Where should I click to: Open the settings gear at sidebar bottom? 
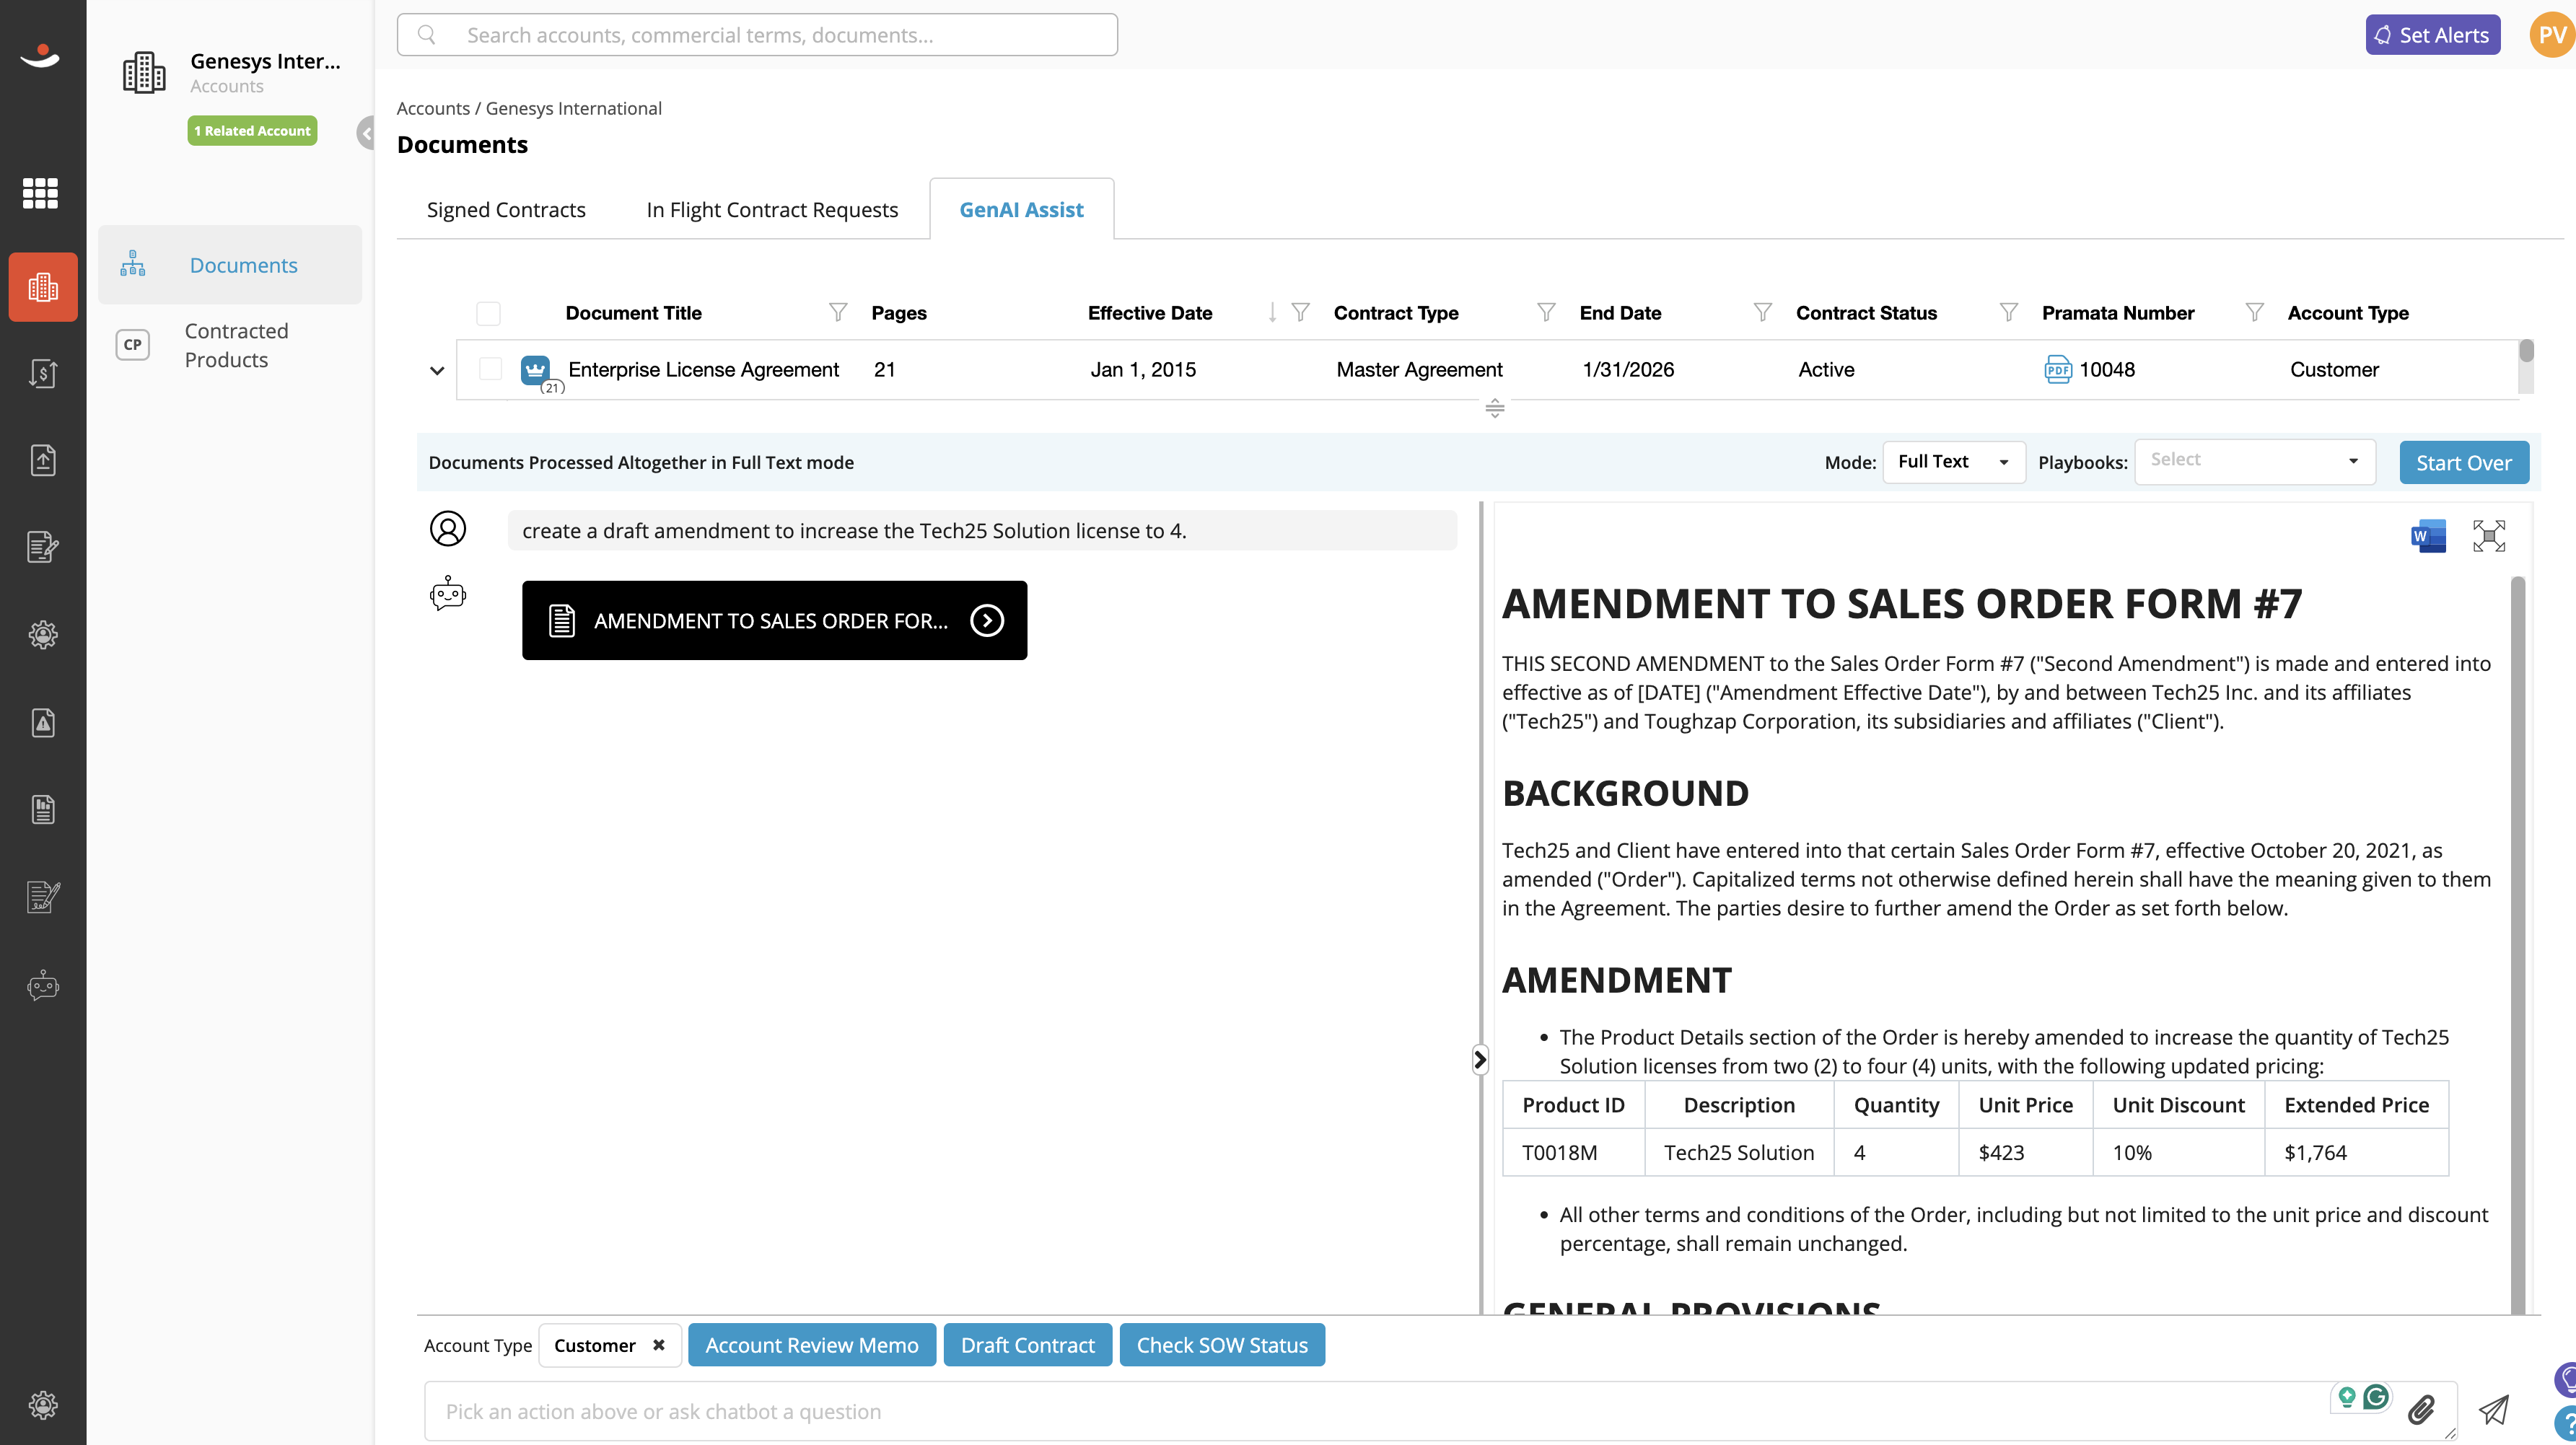click(x=43, y=1405)
